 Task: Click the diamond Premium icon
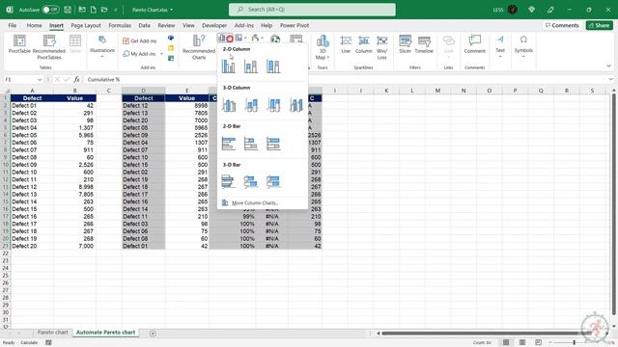pyautogui.click(x=532, y=10)
